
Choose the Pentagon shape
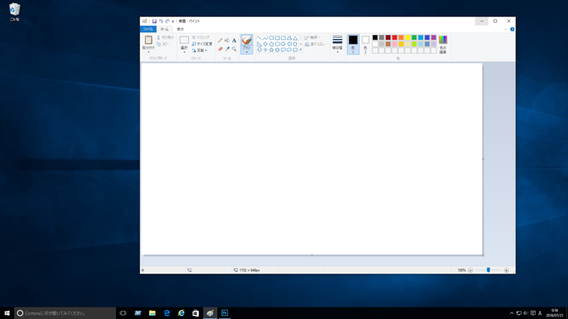click(x=272, y=44)
